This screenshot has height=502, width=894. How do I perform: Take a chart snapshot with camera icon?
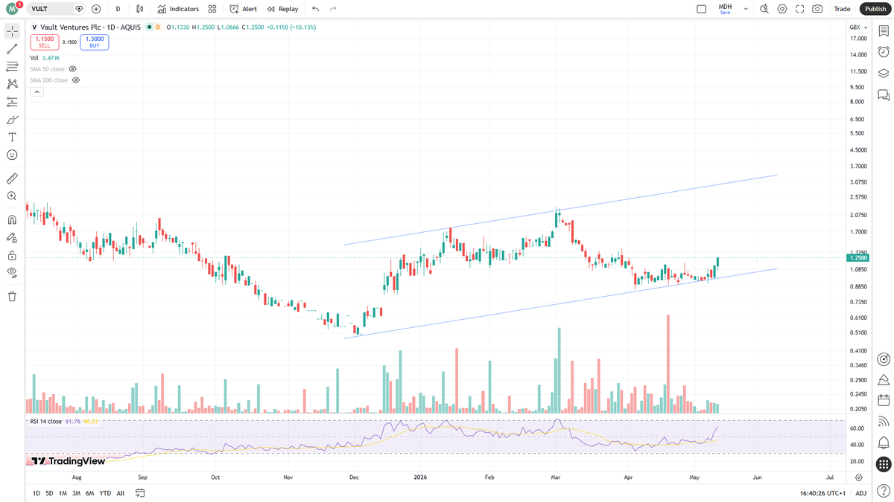[x=817, y=9]
